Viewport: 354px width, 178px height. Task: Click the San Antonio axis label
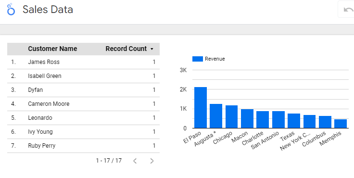(x=265, y=140)
